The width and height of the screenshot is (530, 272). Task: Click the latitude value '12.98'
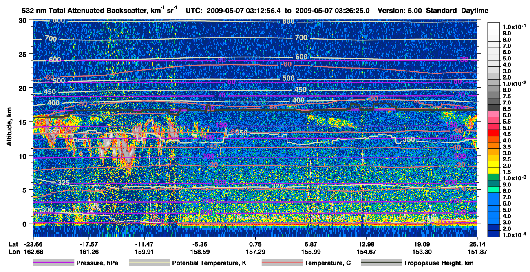(x=366, y=245)
